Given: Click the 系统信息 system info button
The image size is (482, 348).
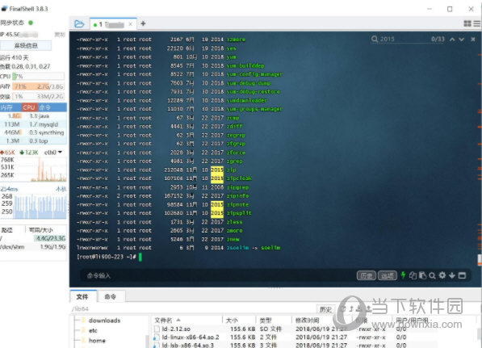Looking at the screenshot, I should tap(26, 46).
